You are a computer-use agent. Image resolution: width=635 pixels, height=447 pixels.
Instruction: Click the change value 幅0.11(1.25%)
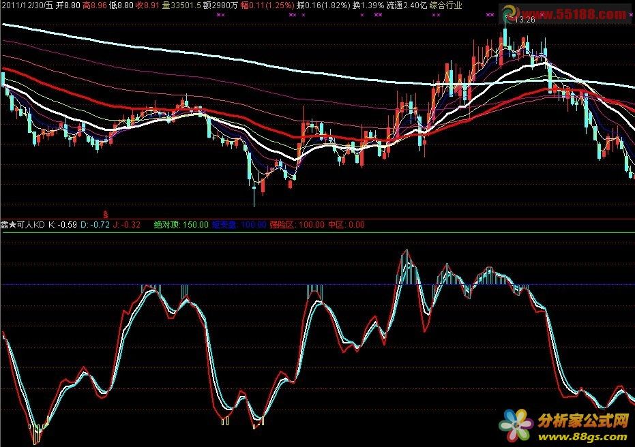[x=267, y=5]
